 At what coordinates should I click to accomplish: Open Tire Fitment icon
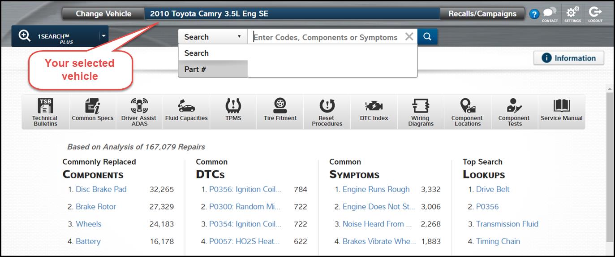pos(280,112)
